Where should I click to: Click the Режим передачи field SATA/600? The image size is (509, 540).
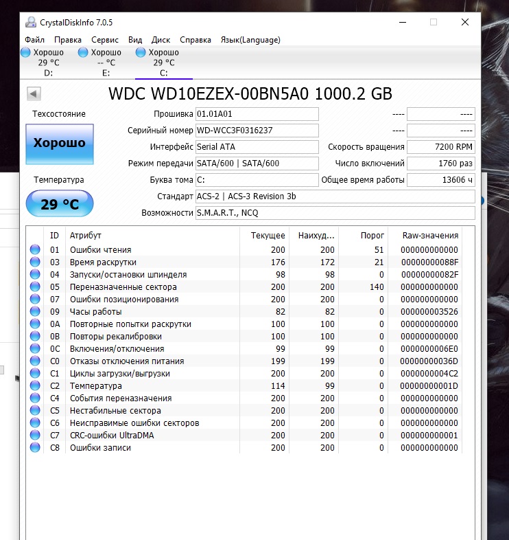pos(257,164)
